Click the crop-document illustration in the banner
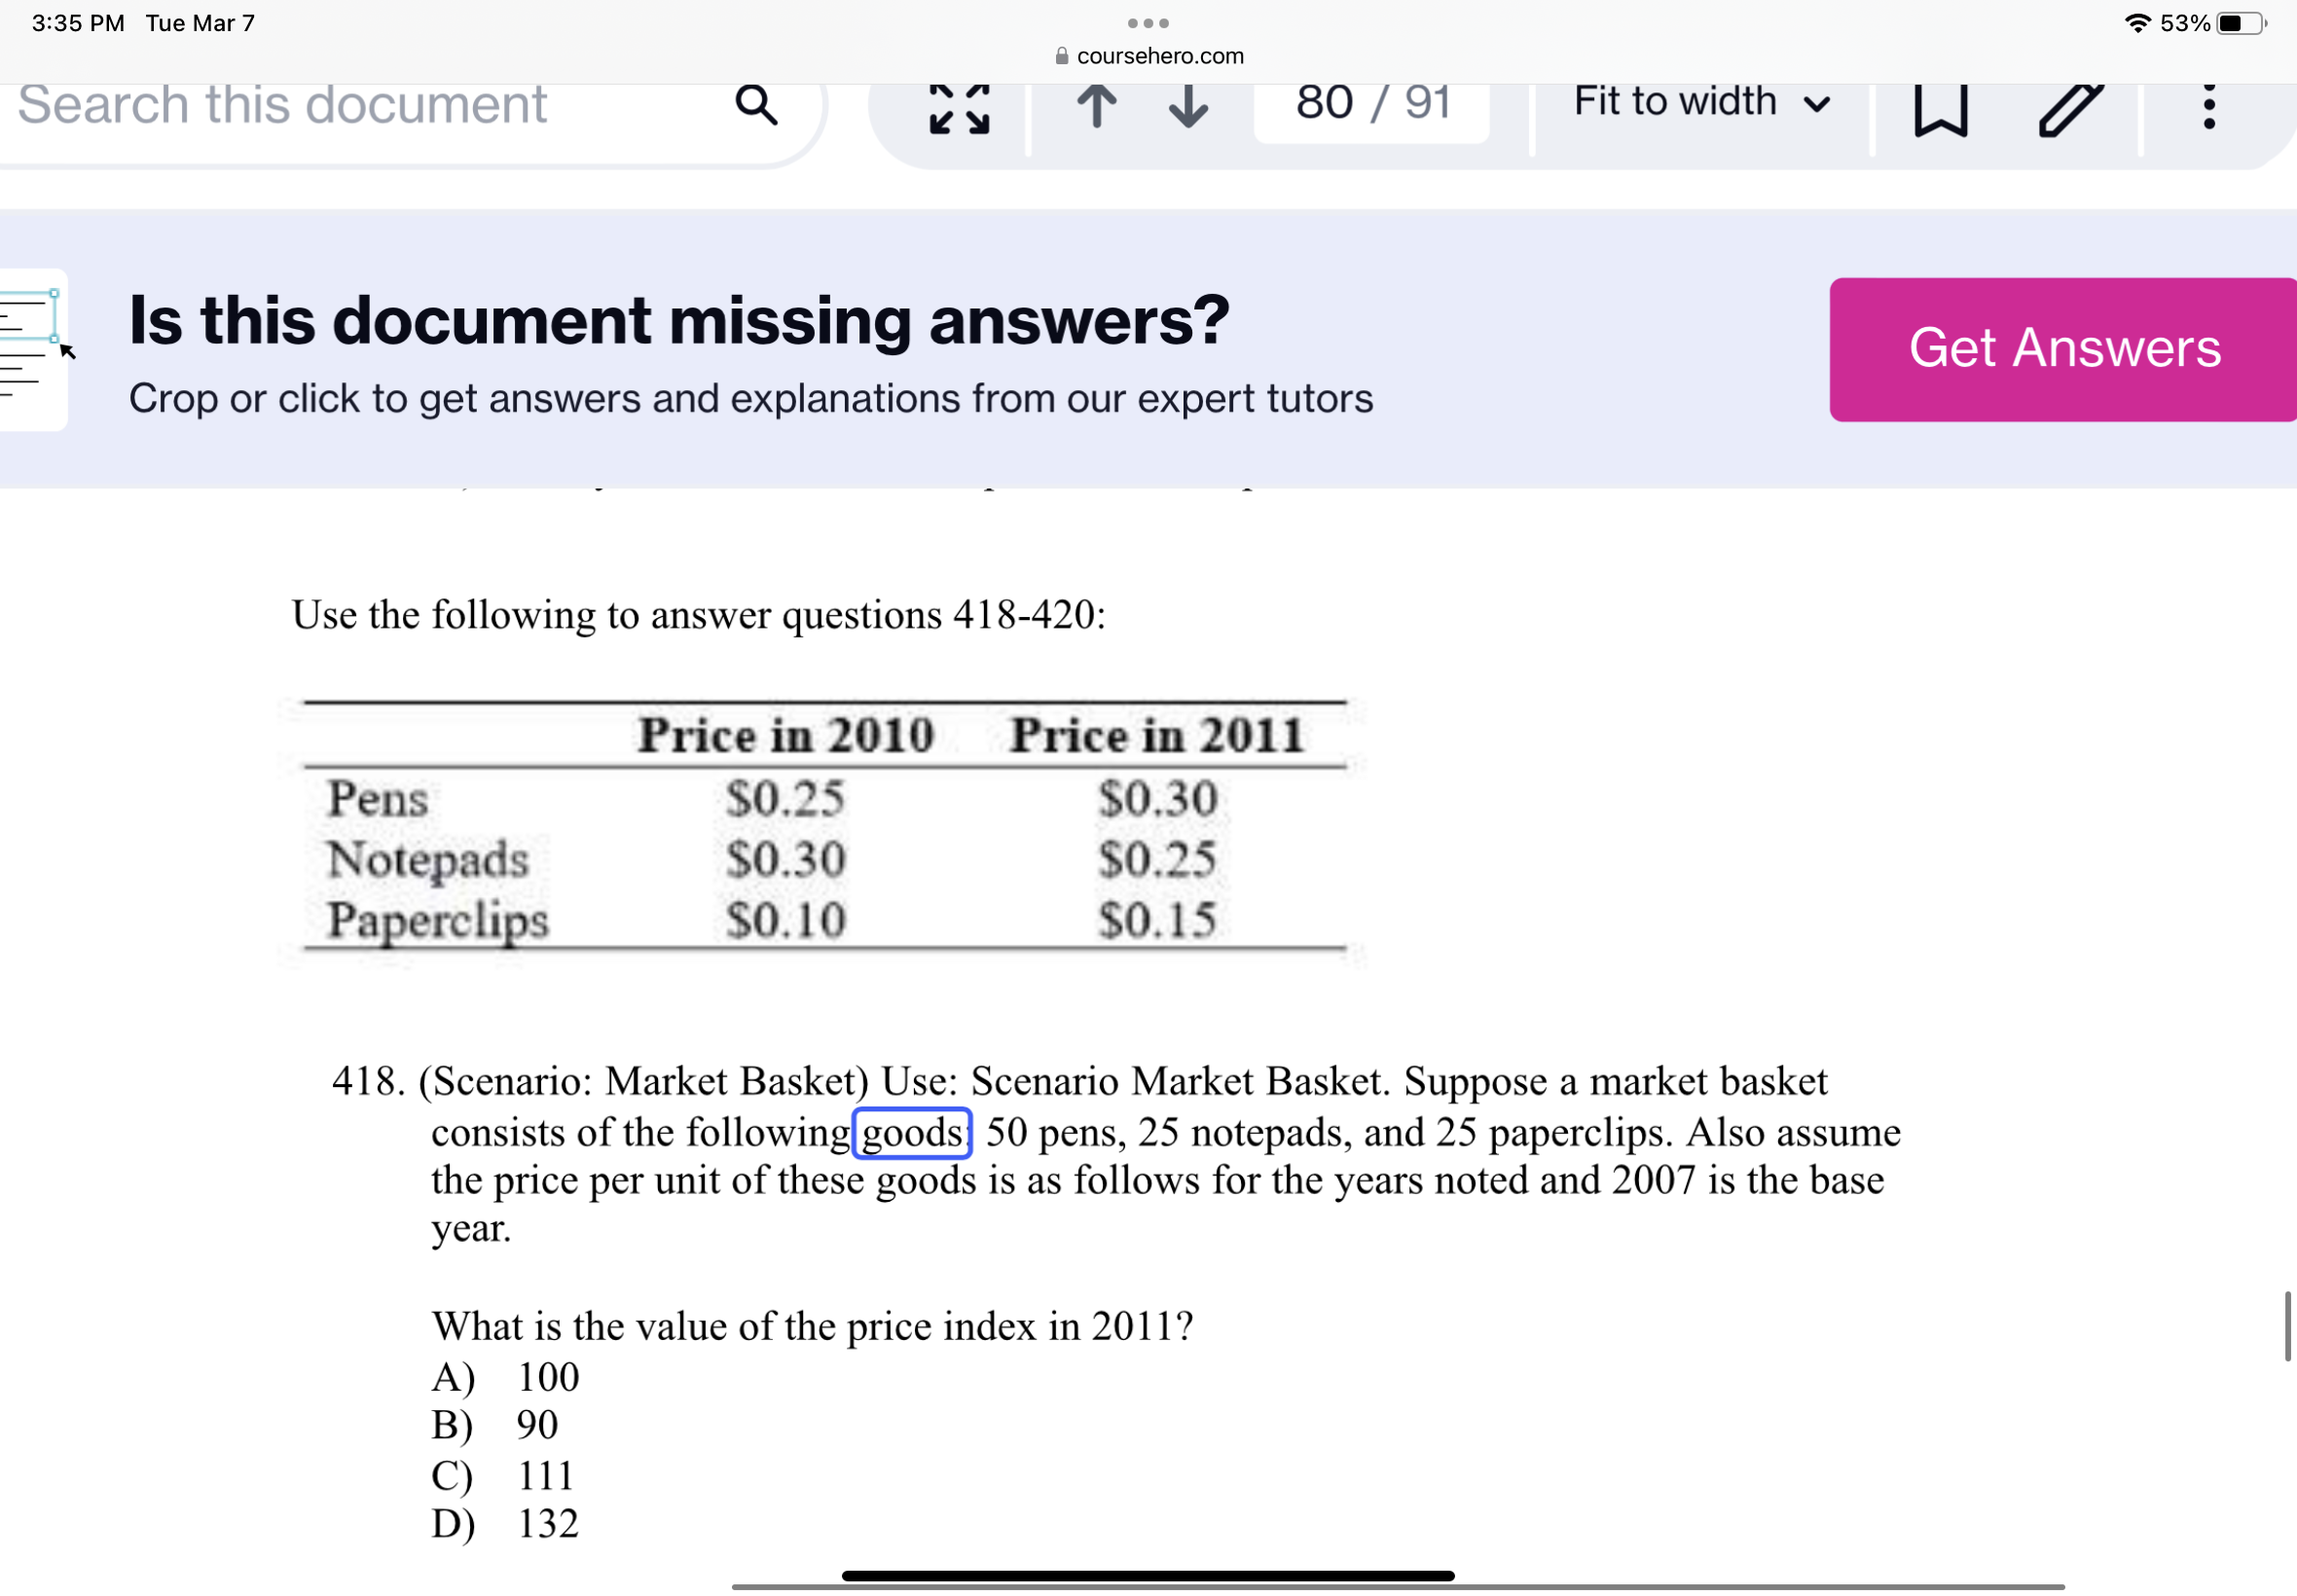The width and height of the screenshot is (2297, 1596). tap(33, 350)
